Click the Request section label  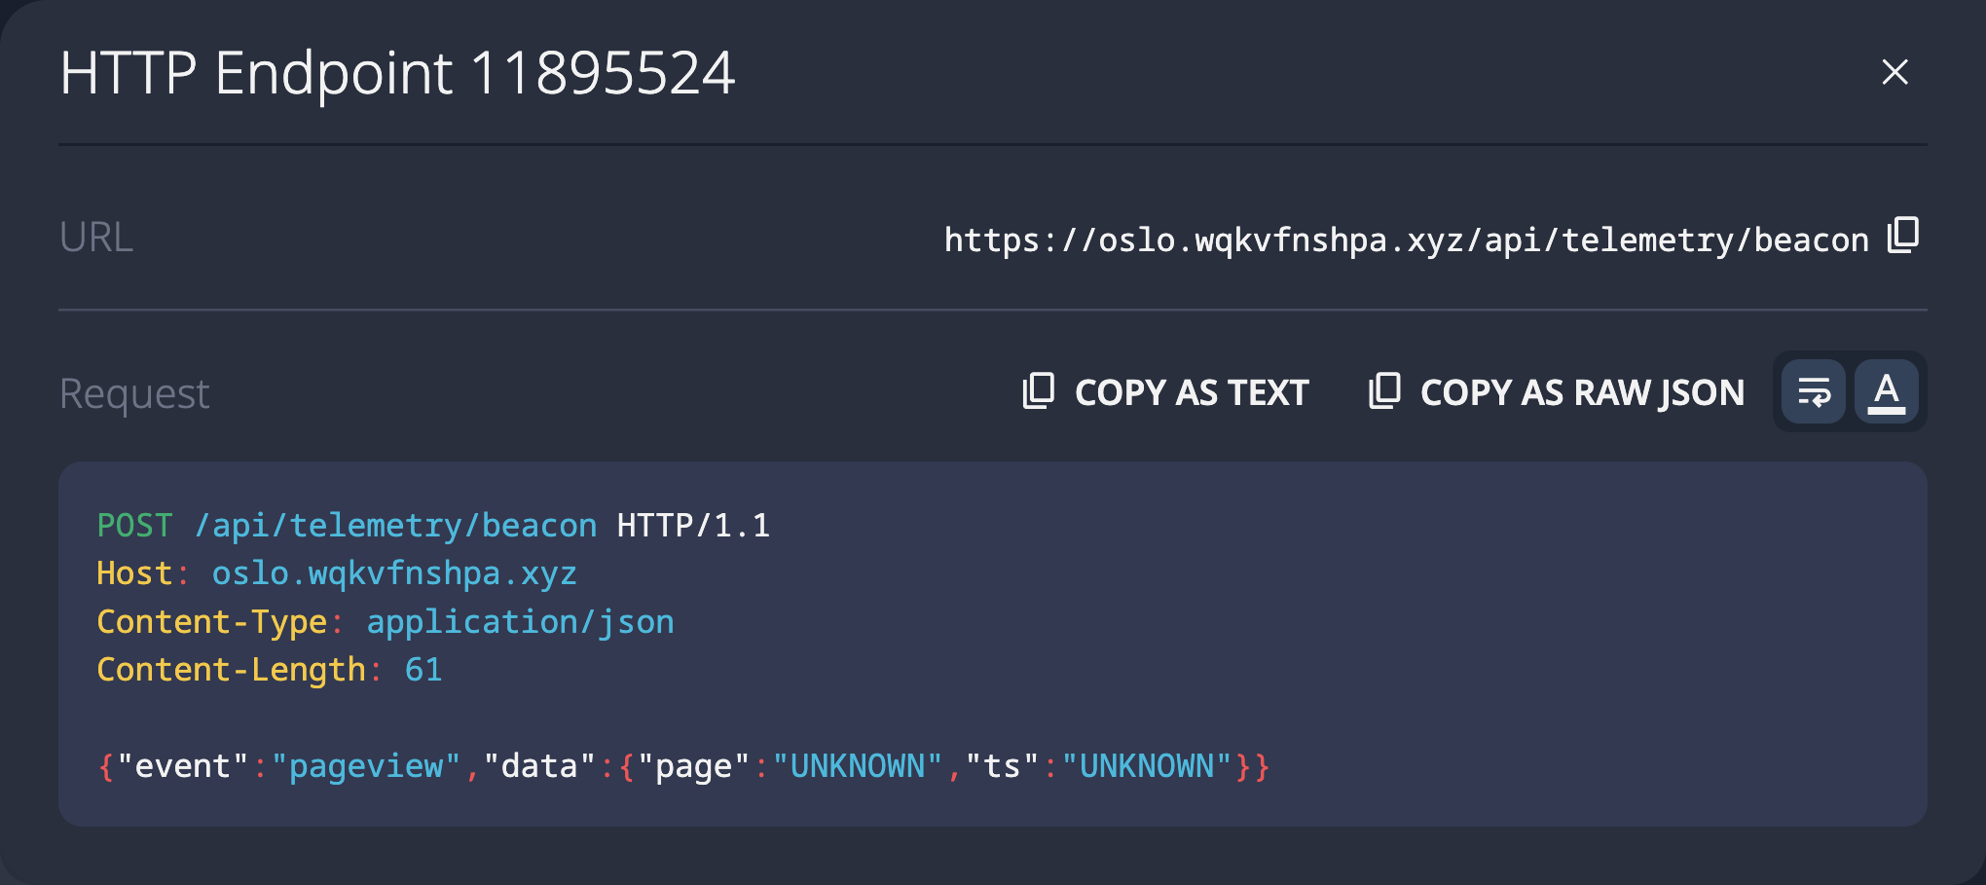coord(134,393)
